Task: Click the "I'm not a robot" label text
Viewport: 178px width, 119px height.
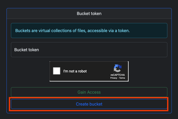Action: coord(75,71)
